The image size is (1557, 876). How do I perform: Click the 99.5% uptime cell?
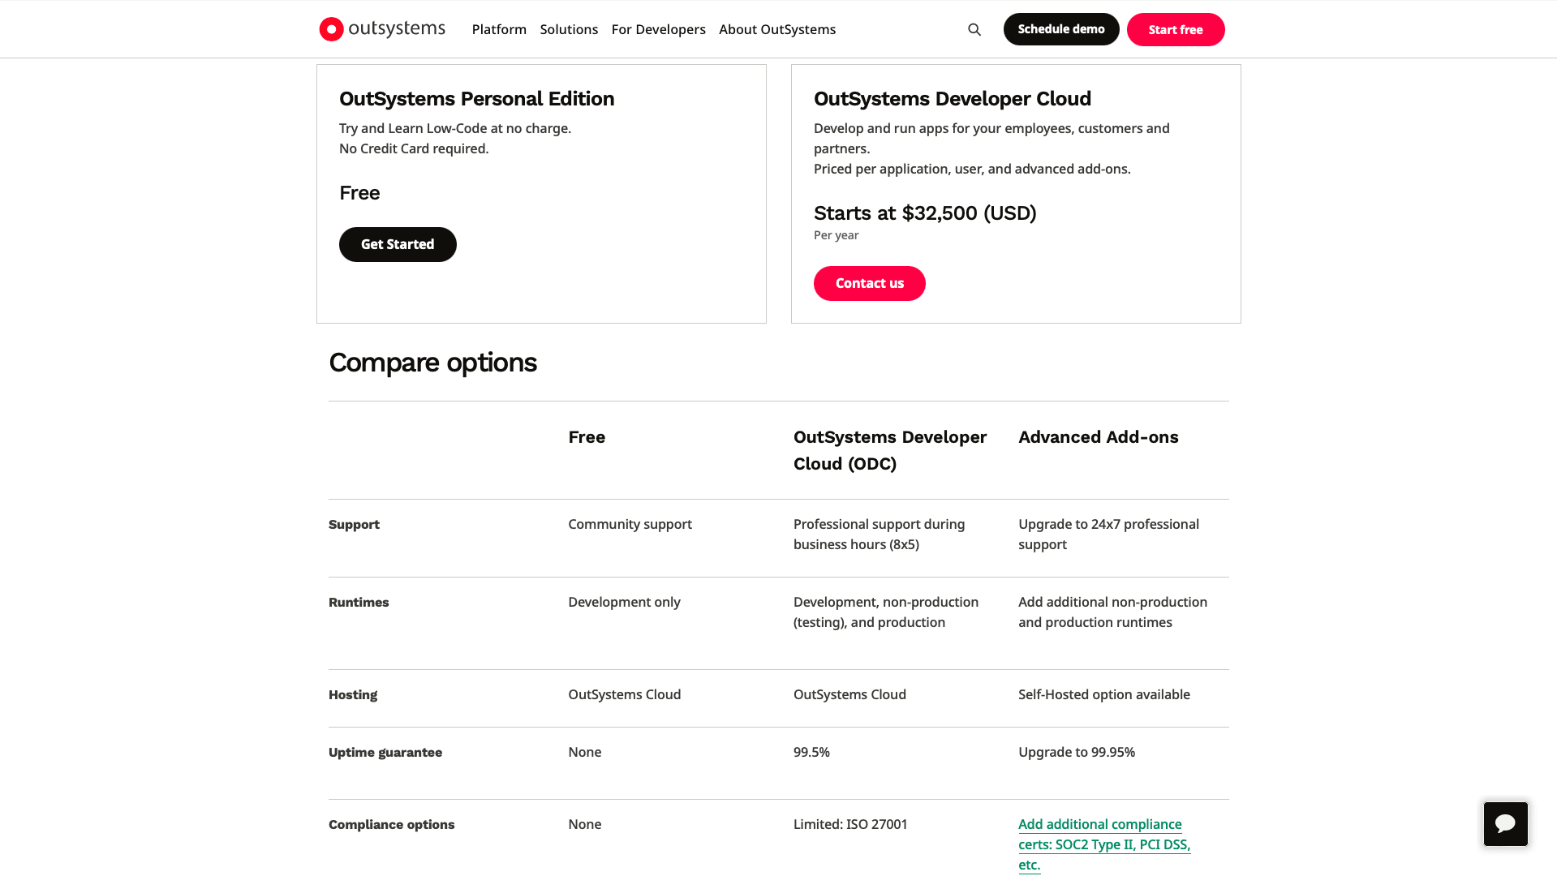click(x=811, y=753)
